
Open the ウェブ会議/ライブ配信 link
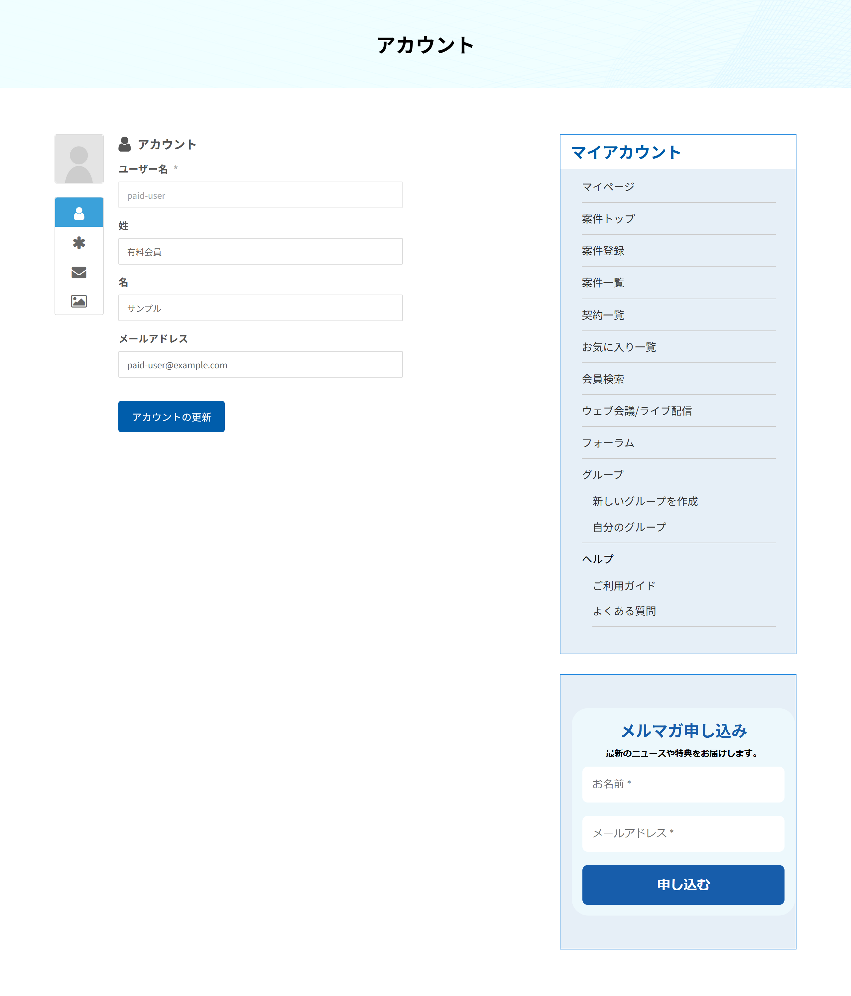tap(637, 411)
